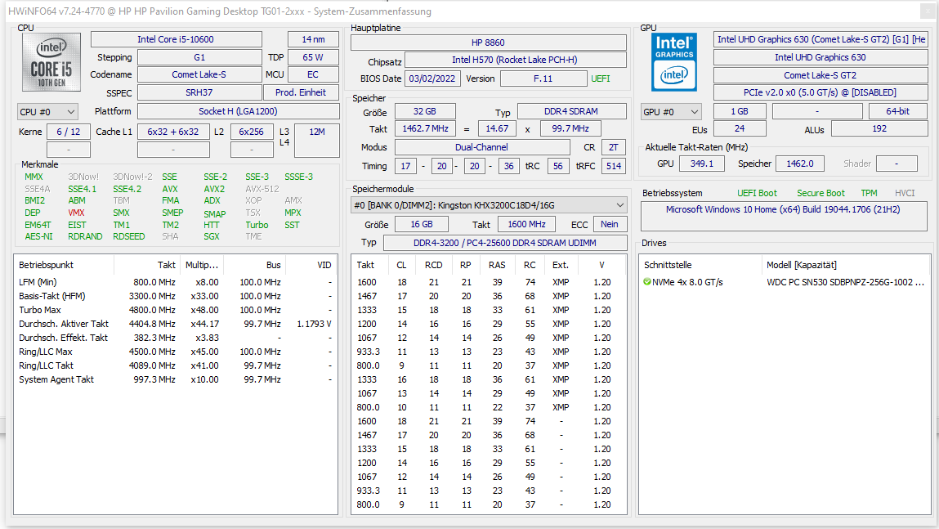
Task: Open the GPU #0 dropdown
Action: [670, 110]
